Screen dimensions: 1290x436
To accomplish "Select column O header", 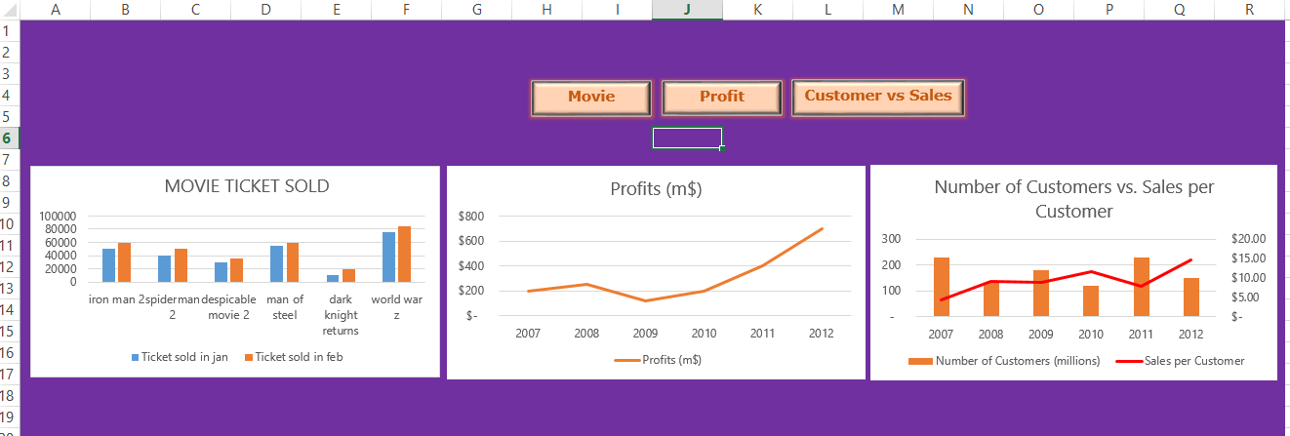I will pyautogui.click(x=1038, y=10).
